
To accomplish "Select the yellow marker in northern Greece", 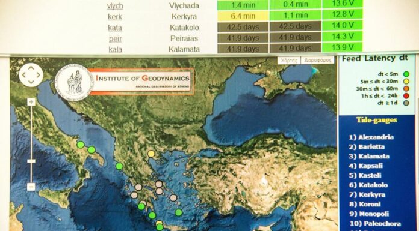I will coord(151,154).
